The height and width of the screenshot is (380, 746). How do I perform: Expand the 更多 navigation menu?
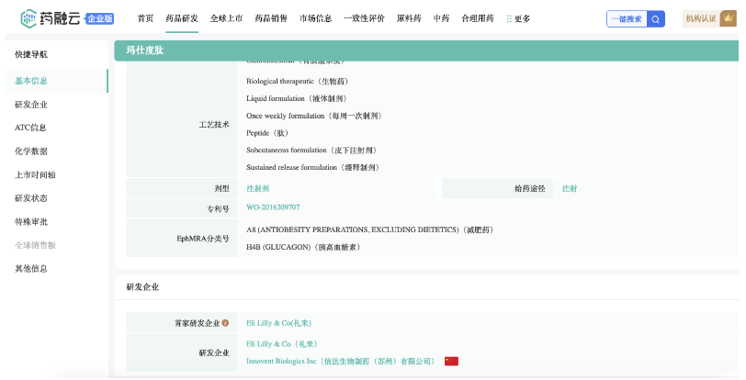pyautogui.click(x=518, y=18)
